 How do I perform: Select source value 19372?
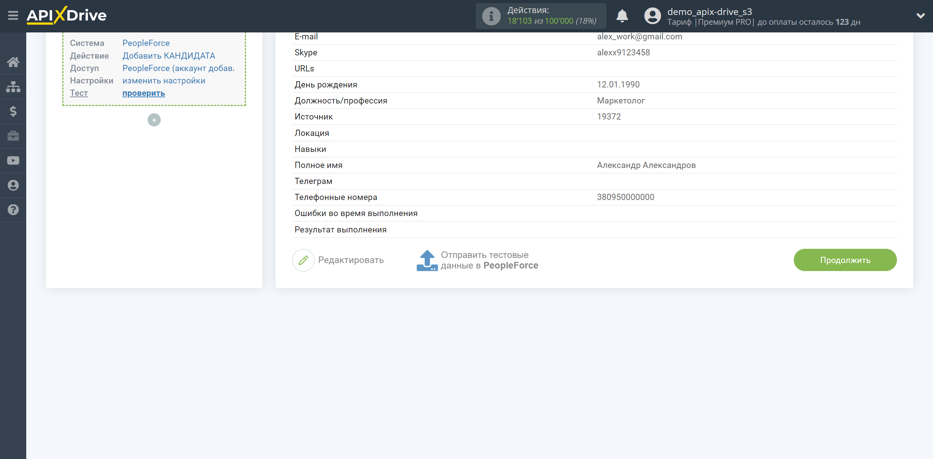tap(609, 117)
